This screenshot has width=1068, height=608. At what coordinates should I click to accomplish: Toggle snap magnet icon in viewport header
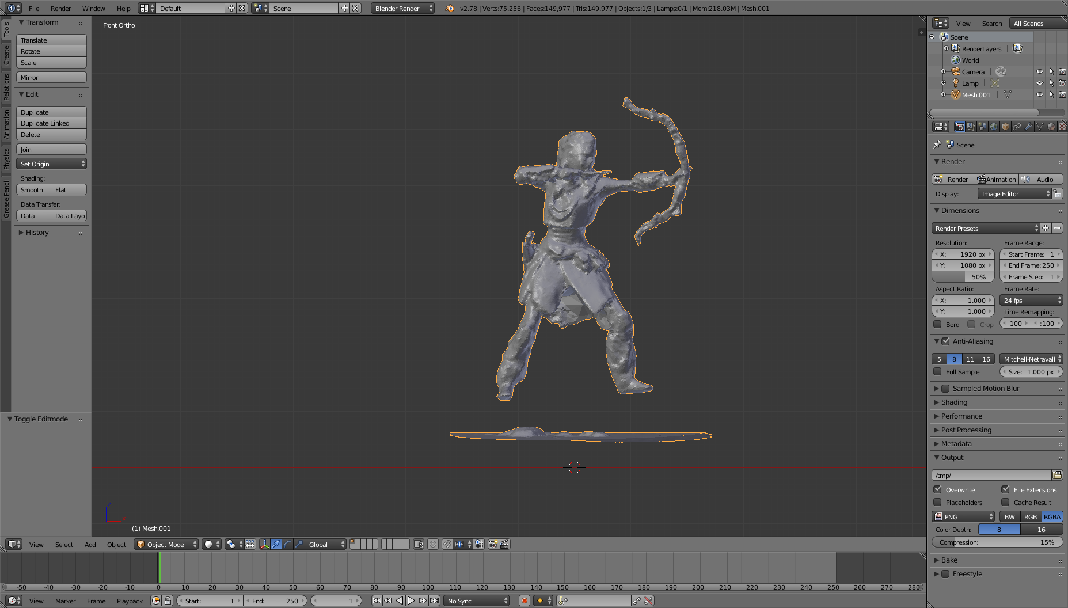pos(447,544)
